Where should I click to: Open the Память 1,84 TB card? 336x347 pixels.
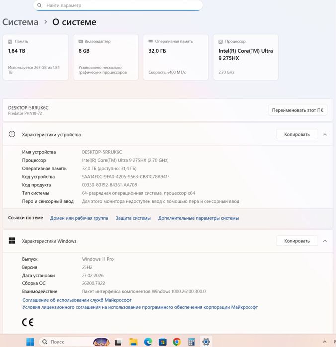tap(35, 57)
